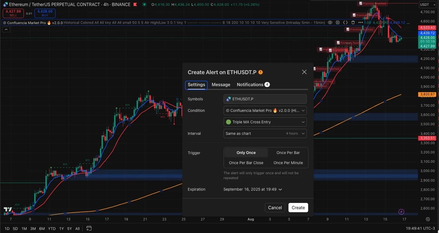Viewport: 439px width, 233px height.
Task: Close the Create Alert dialog
Action: point(304,72)
